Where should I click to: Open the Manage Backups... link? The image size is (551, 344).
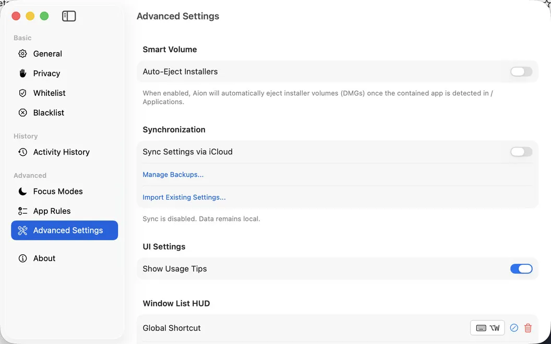click(x=173, y=175)
